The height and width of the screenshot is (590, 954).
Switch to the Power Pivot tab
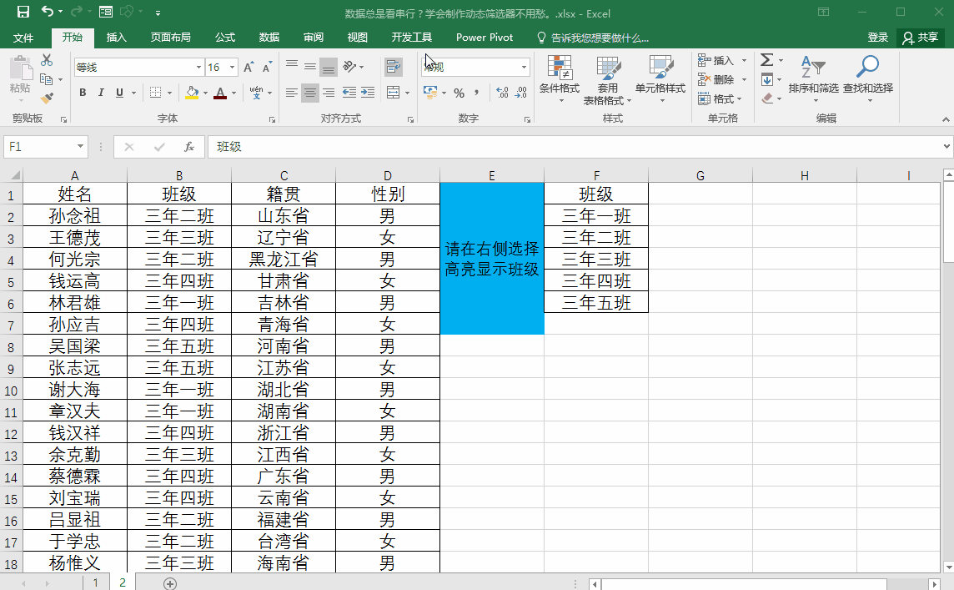(485, 38)
